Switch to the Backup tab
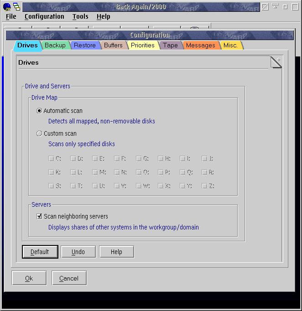The height and width of the screenshot is (311, 302). coord(55,45)
